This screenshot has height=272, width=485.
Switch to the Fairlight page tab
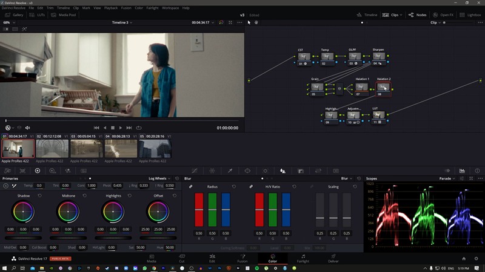coord(303,258)
